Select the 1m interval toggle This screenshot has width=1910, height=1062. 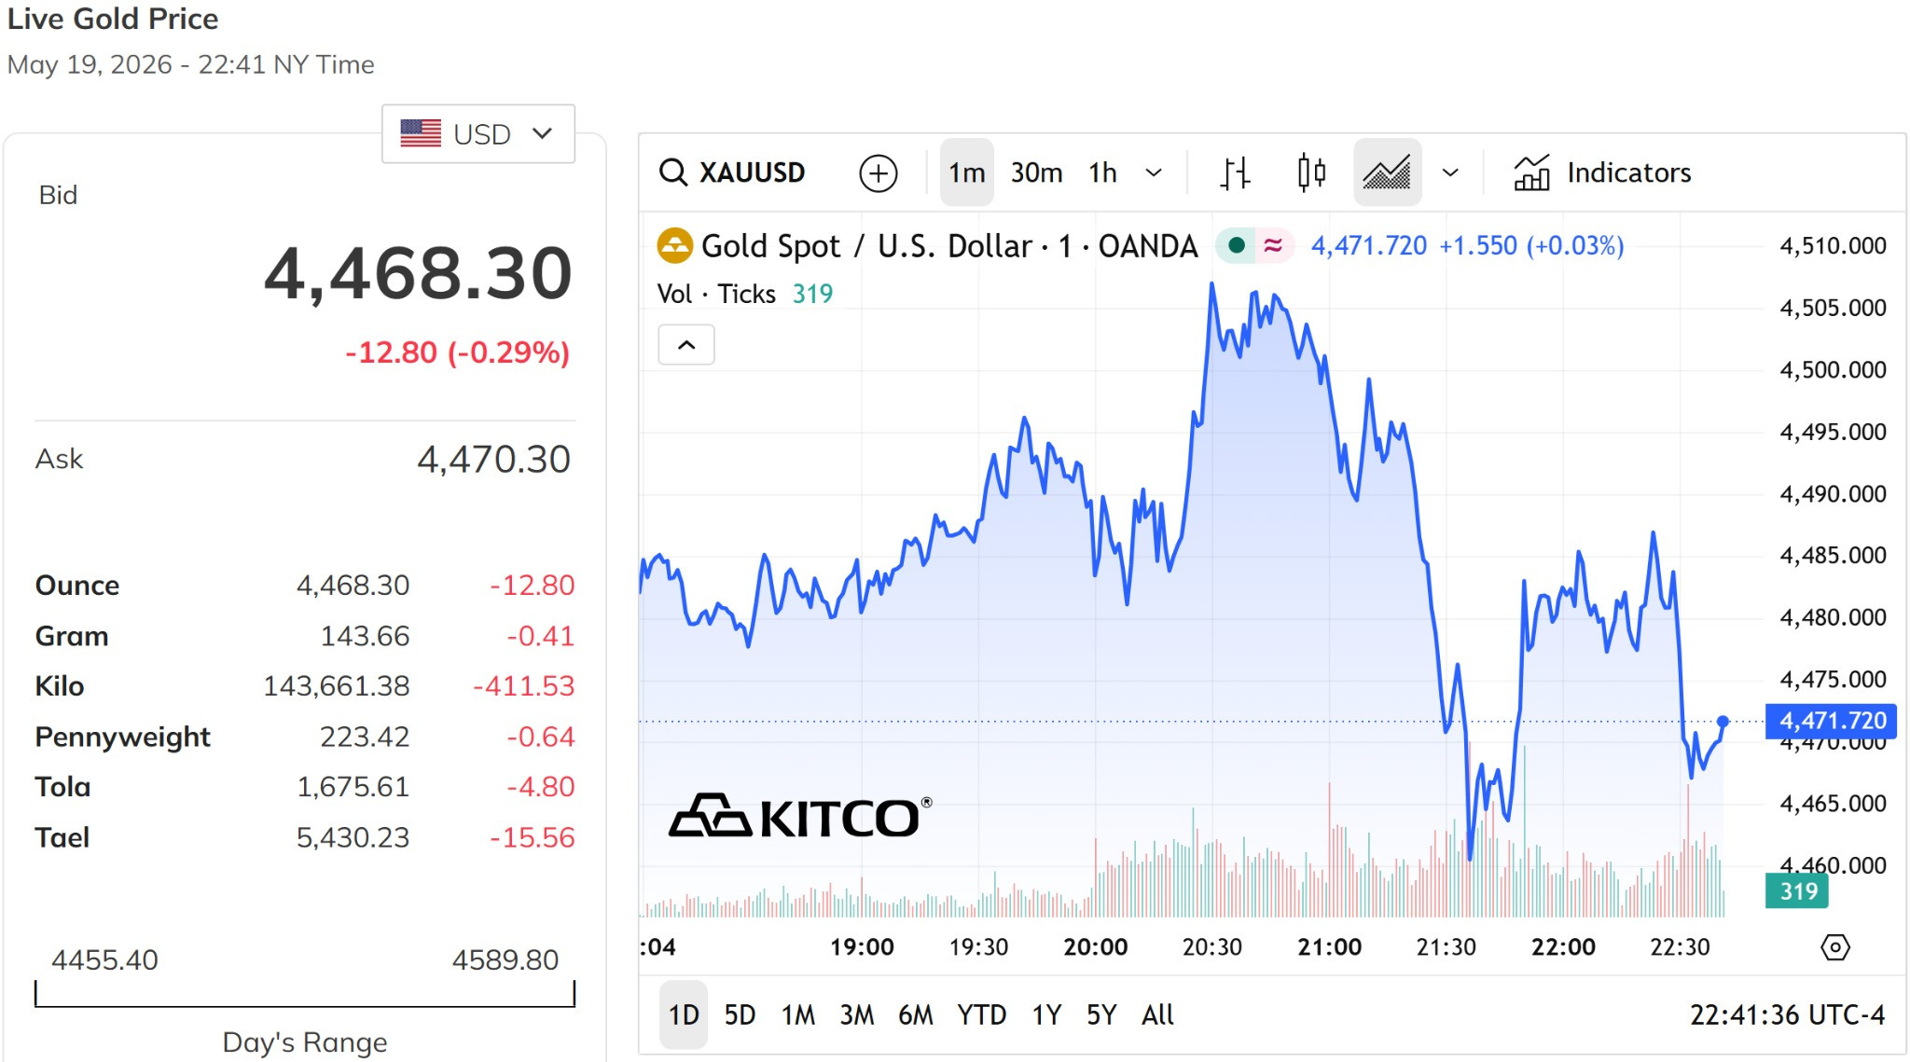tap(966, 172)
